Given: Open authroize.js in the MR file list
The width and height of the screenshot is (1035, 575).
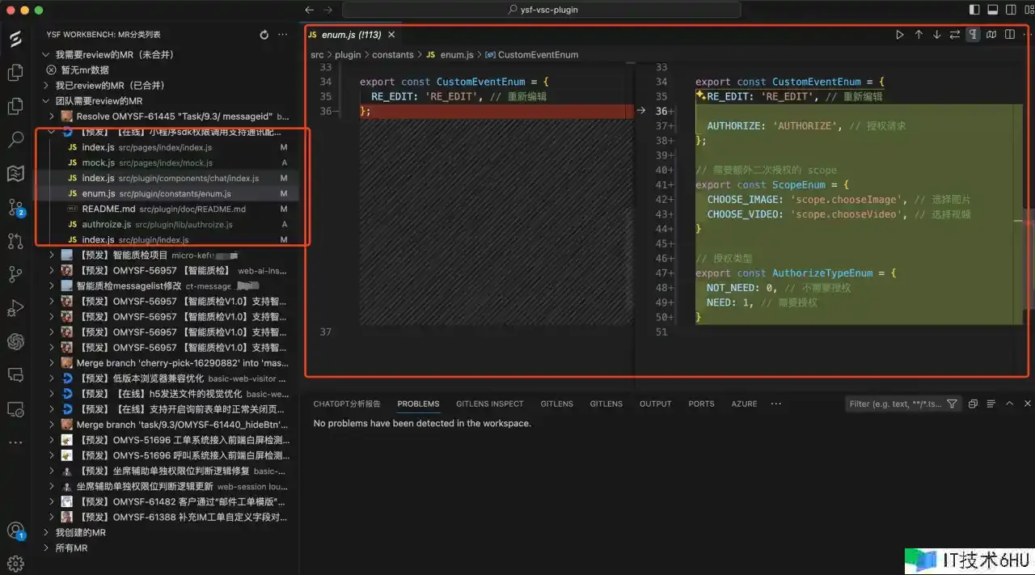Looking at the screenshot, I should (x=106, y=224).
